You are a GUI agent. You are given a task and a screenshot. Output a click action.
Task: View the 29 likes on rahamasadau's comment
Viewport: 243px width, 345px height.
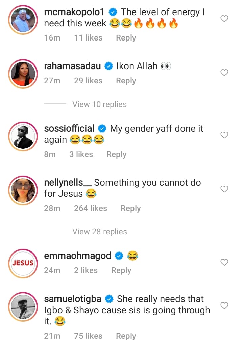tap(88, 81)
